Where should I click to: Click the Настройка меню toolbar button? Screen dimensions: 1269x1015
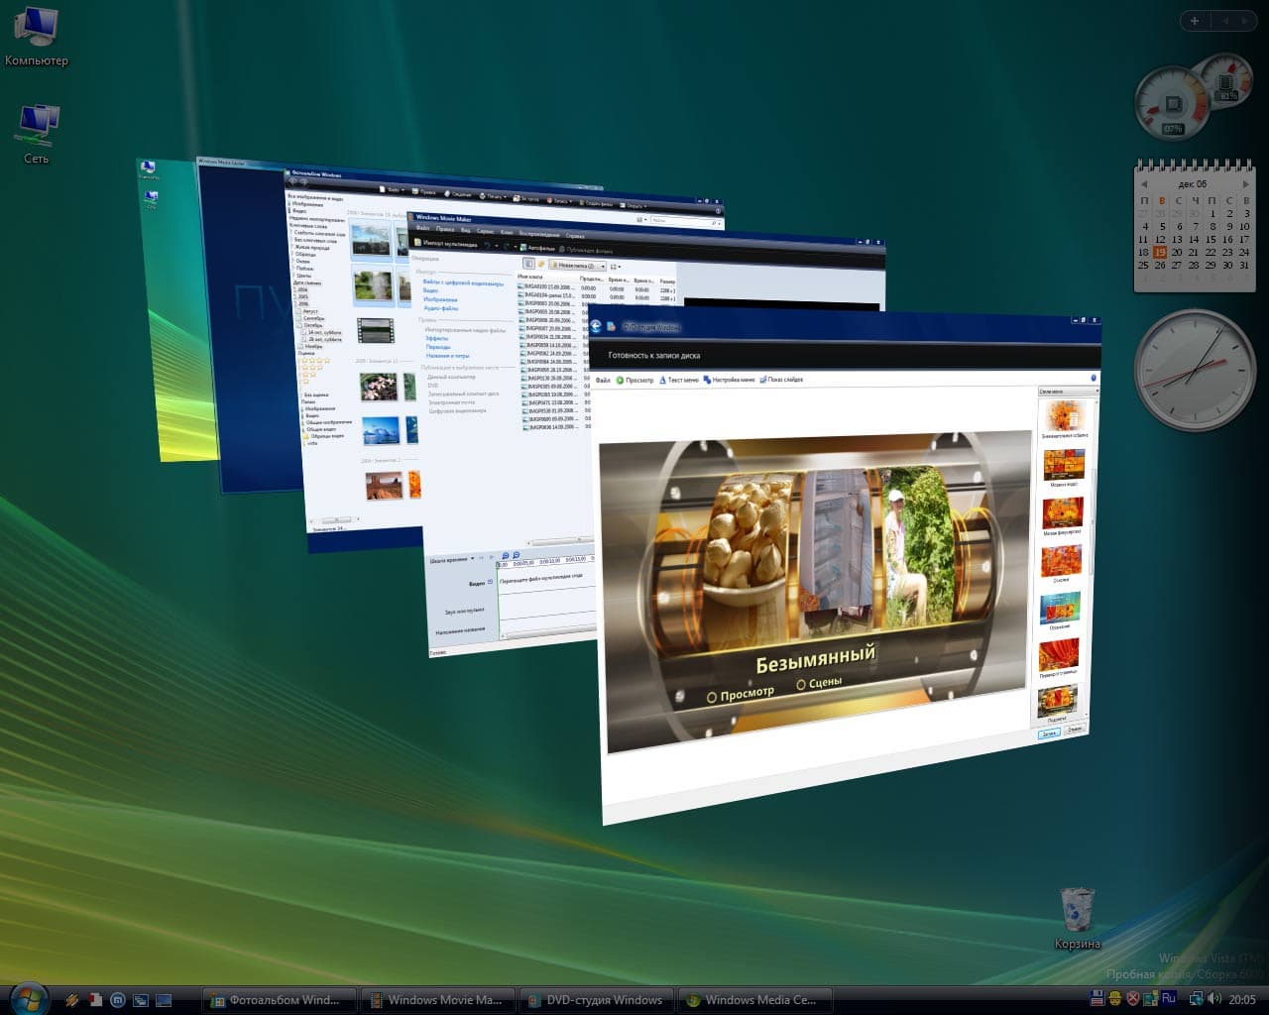coord(729,380)
